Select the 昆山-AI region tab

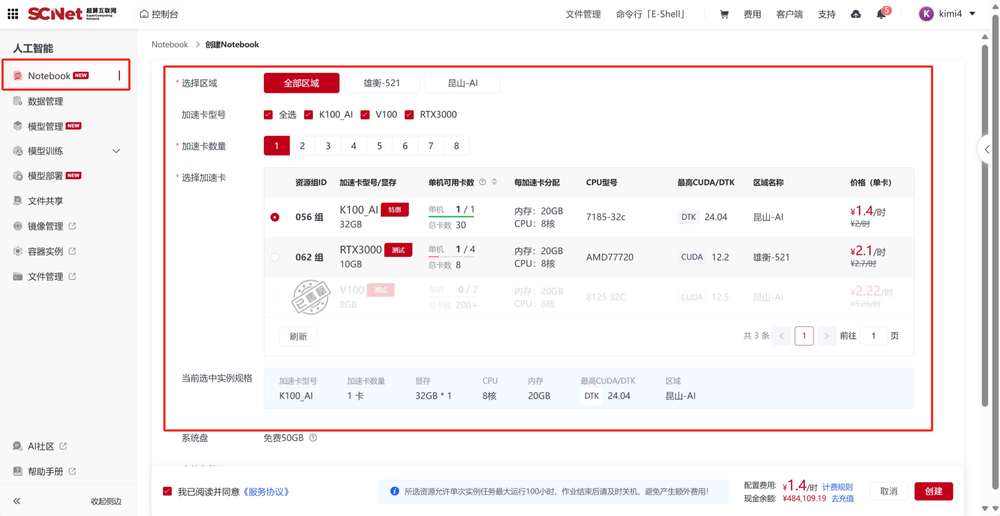click(462, 83)
